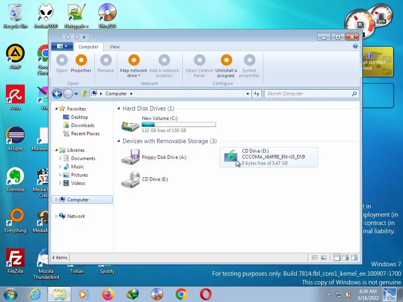Open the application menu dropdown
This screenshot has height=302, width=403.
click(62, 46)
